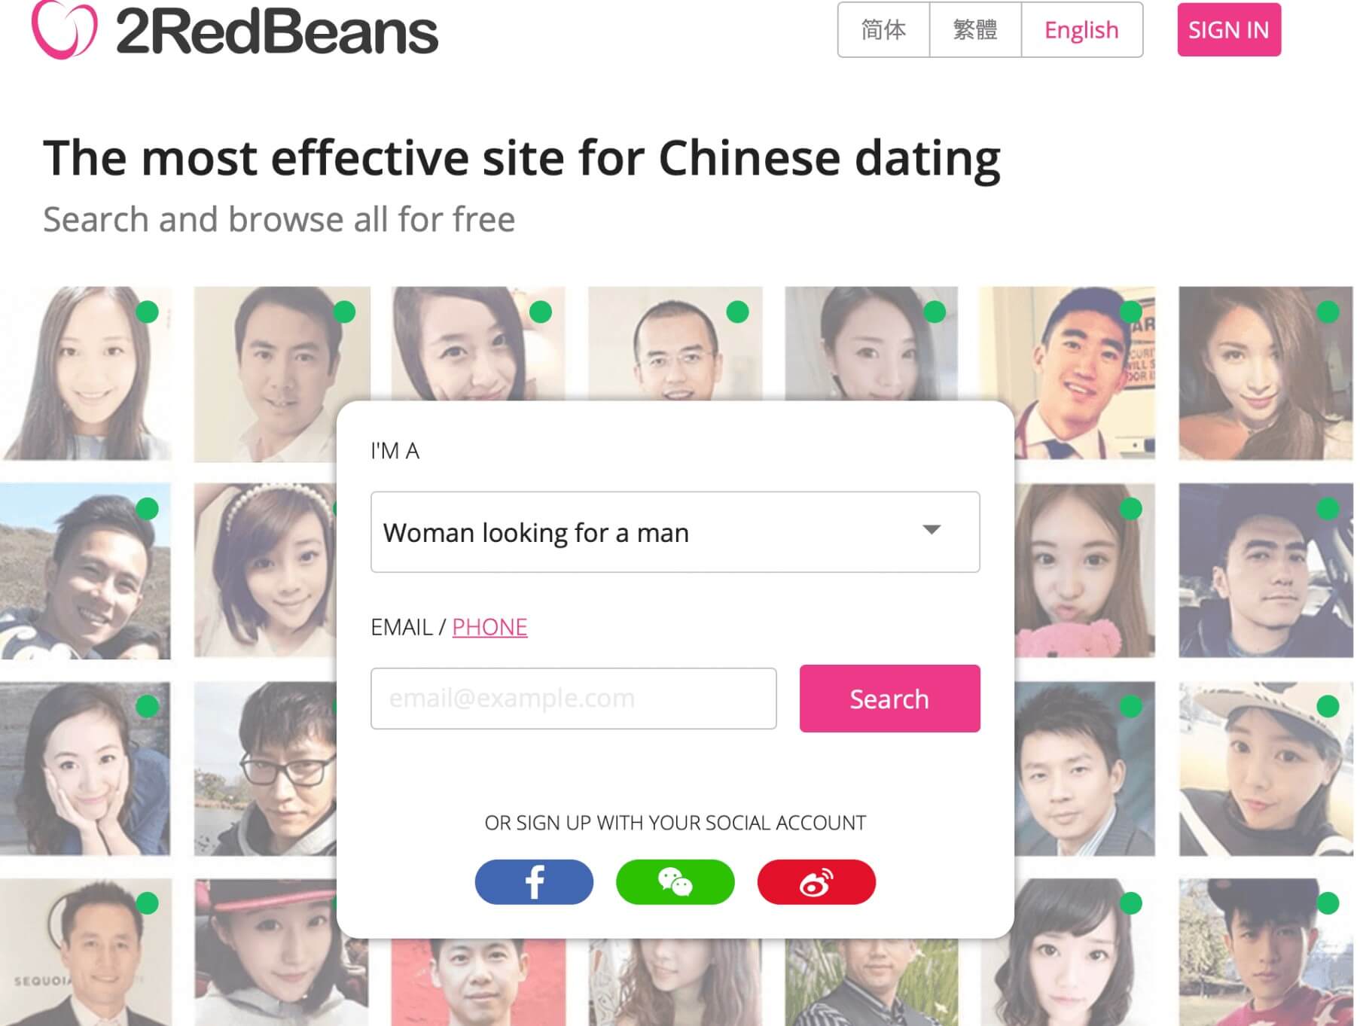Click the SIGN IN button

click(x=1229, y=29)
